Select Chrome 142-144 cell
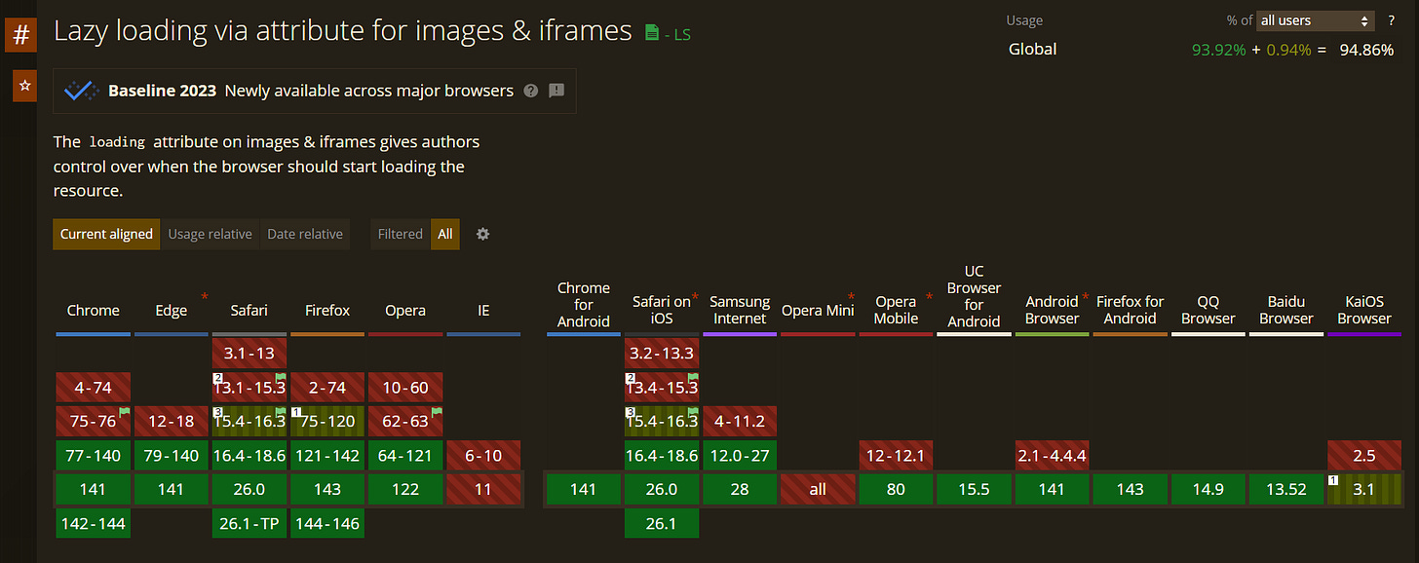This screenshot has width=1419, height=563. tap(94, 523)
